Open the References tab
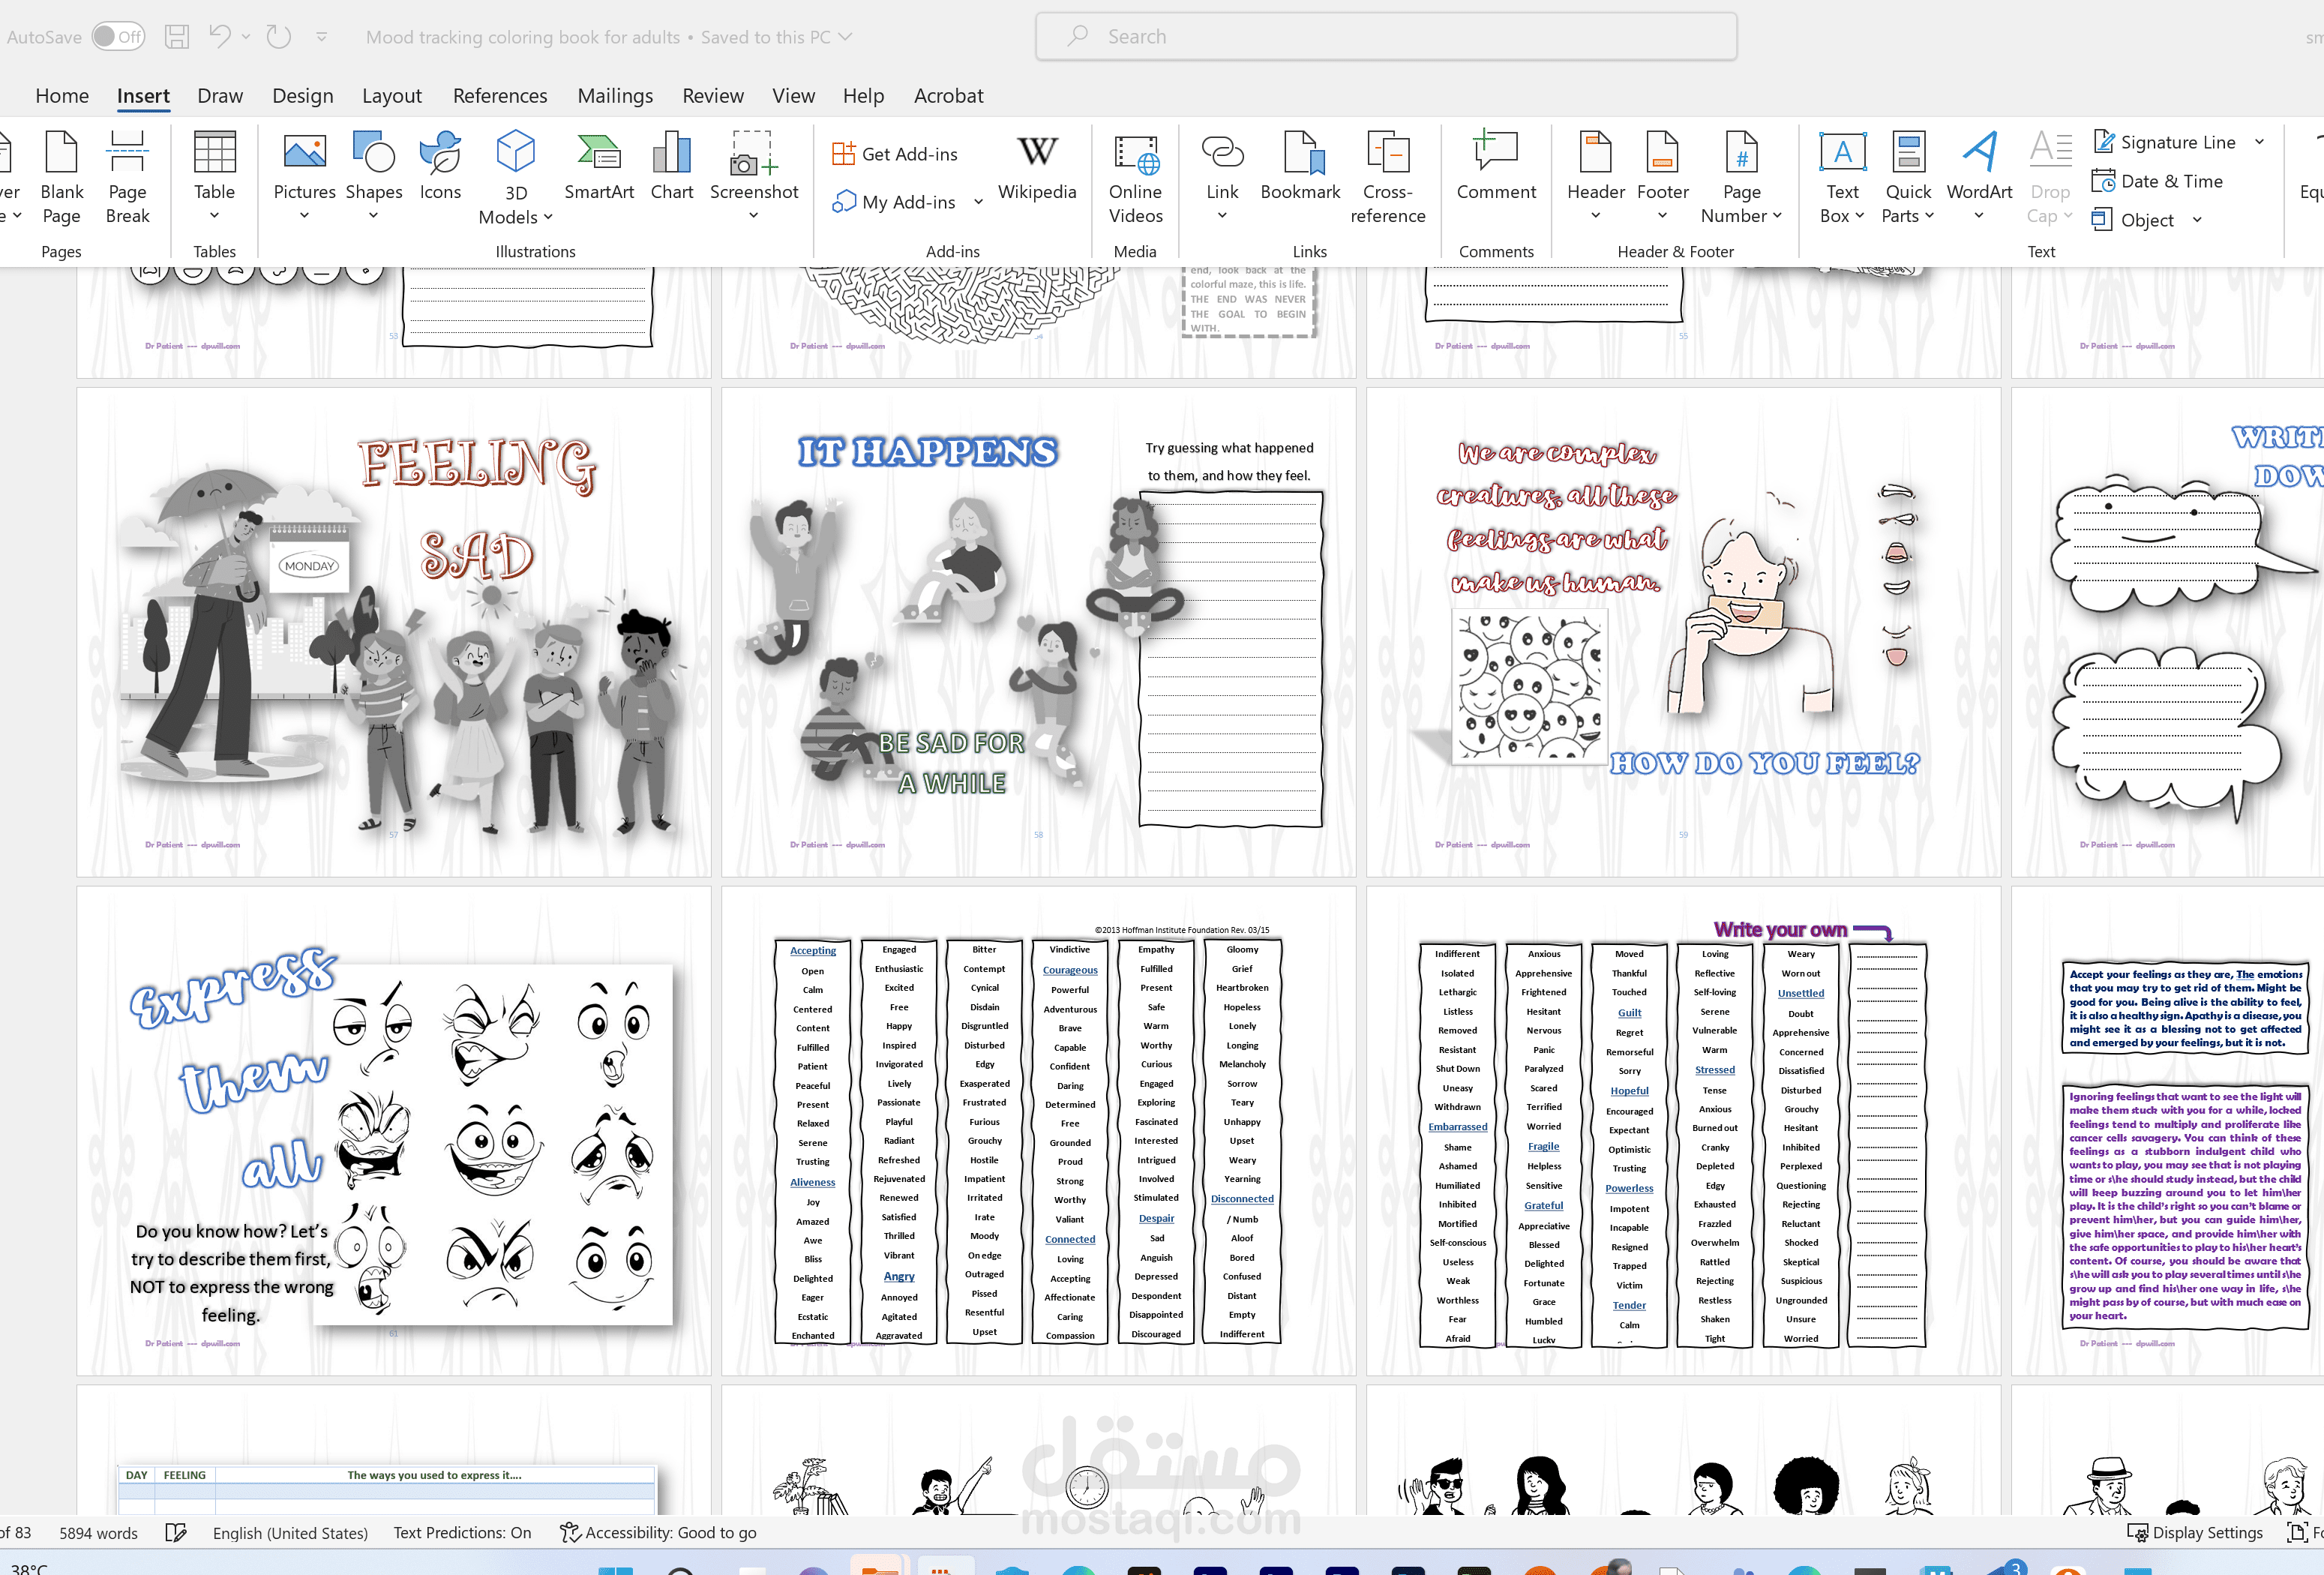The image size is (2324, 1575). [x=499, y=96]
